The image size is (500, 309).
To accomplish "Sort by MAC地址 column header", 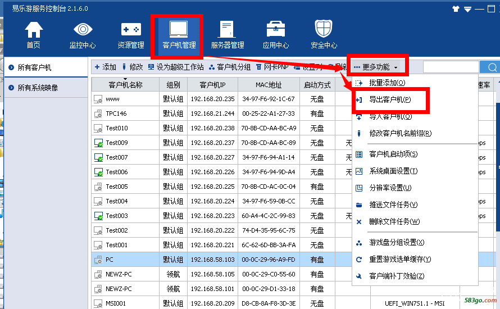I will [269, 85].
